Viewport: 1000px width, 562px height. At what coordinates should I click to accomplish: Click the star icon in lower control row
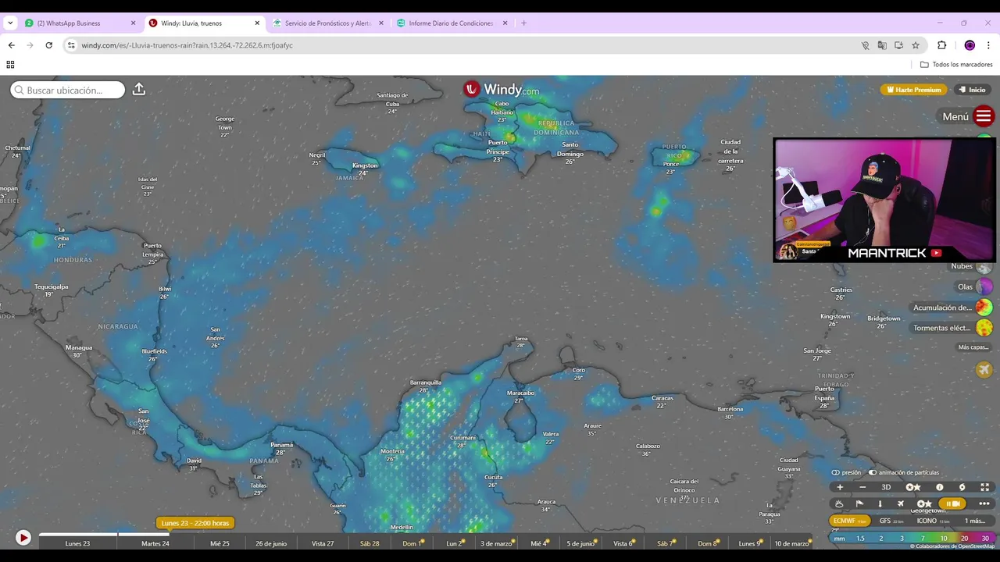pos(924,503)
